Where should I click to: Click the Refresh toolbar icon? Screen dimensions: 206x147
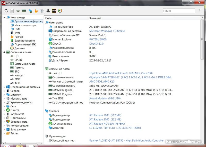pos(6,11)
